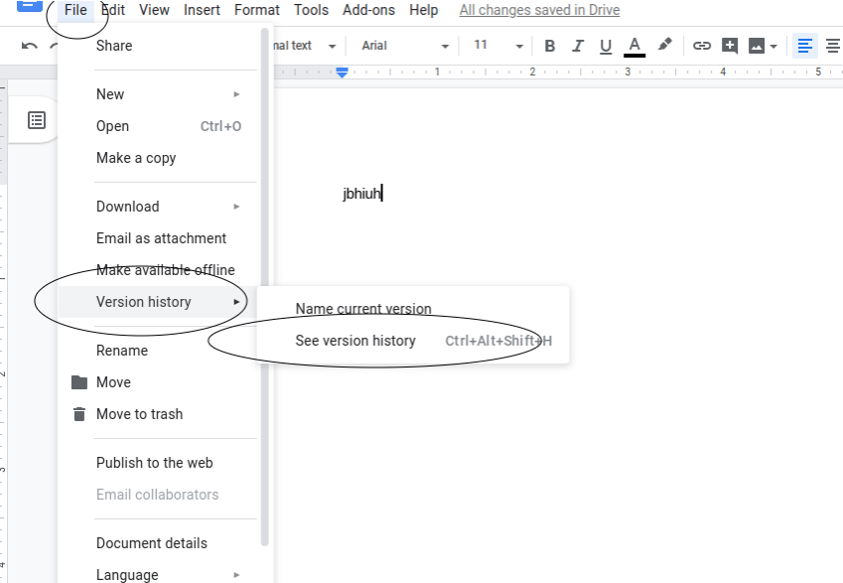Click the Undo arrow icon

click(x=30, y=46)
